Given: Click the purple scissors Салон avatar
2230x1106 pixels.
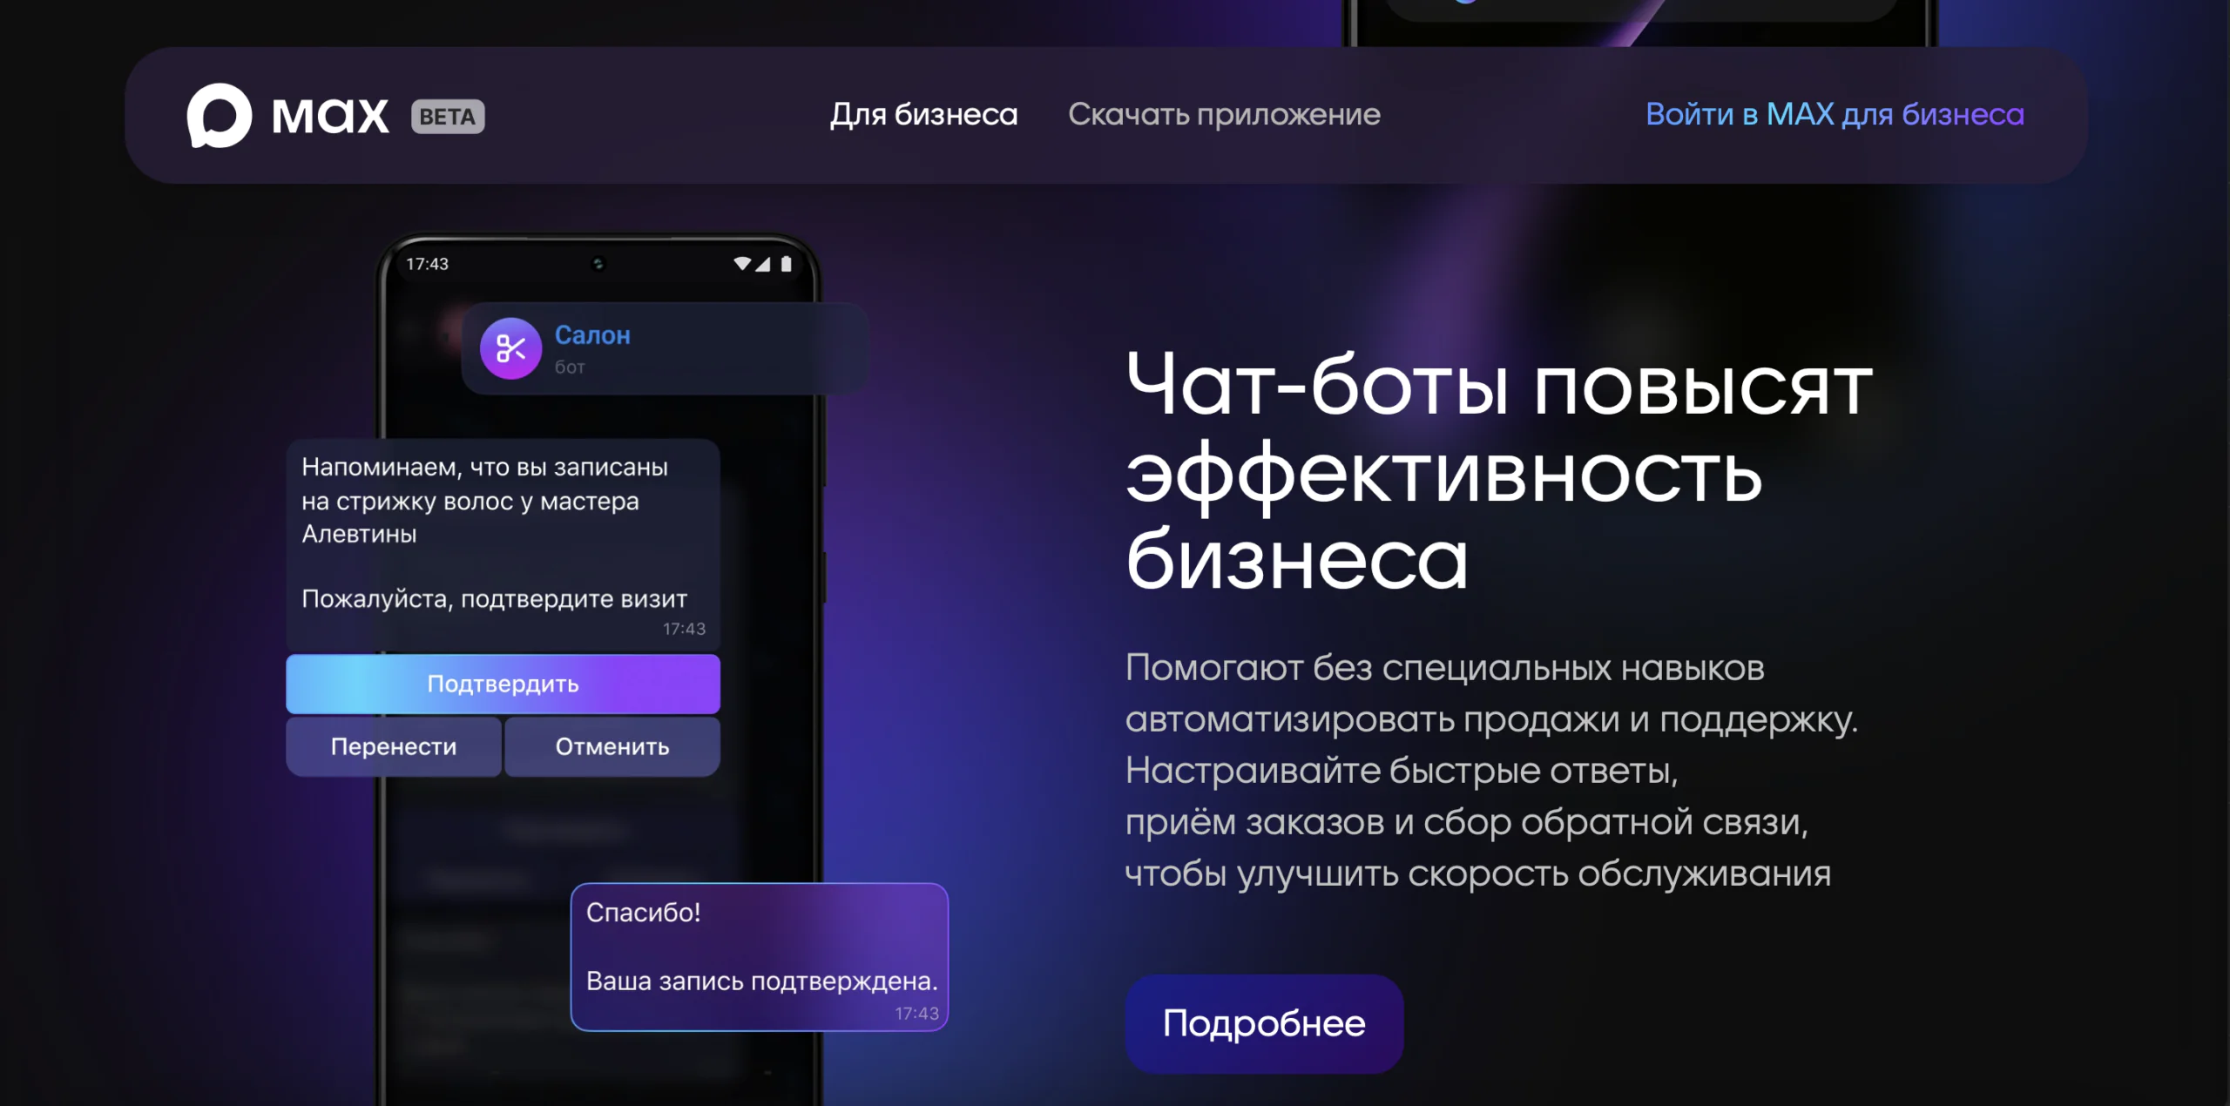Looking at the screenshot, I should pyautogui.click(x=511, y=348).
